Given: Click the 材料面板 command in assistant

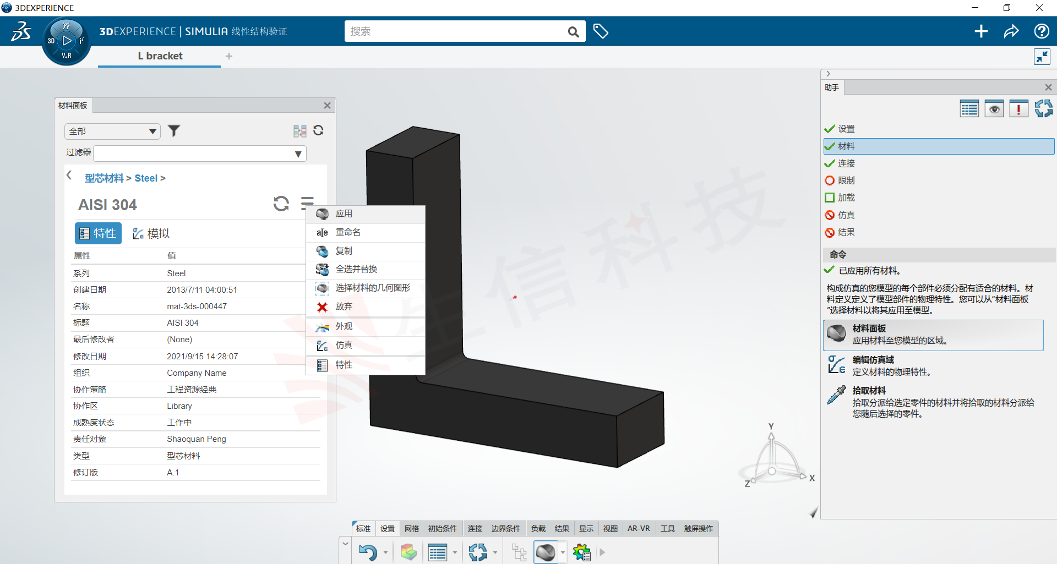Looking at the screenshot, I should click(933, 335).
